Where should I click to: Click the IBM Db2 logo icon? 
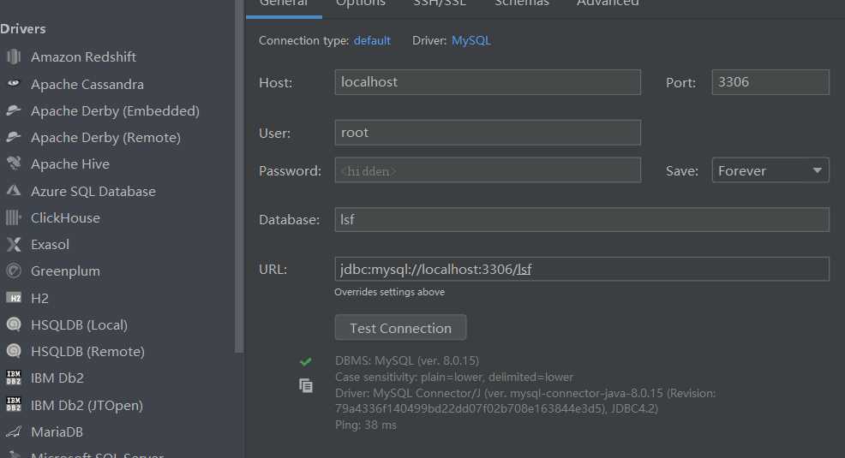point(14,378)
